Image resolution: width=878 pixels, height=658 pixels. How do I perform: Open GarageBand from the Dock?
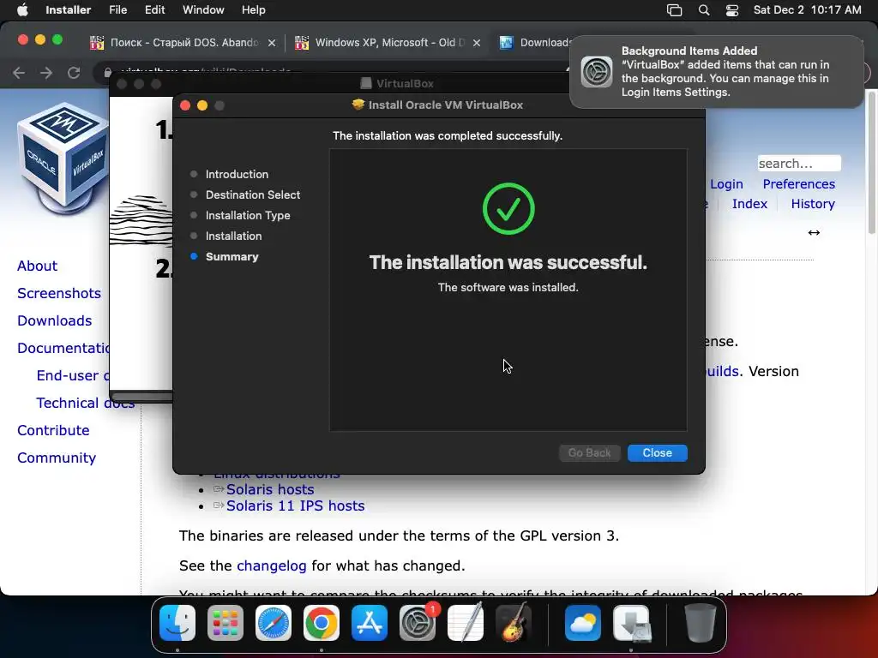tap(514, 623)
